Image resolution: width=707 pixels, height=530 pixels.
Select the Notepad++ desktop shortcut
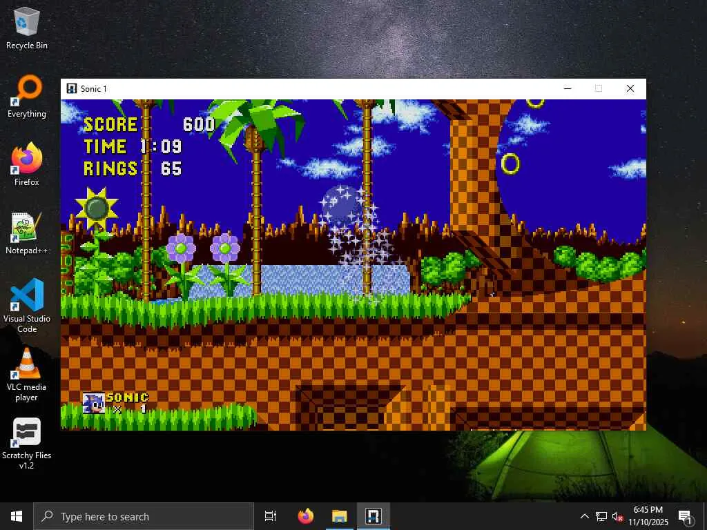pos(27,233)
